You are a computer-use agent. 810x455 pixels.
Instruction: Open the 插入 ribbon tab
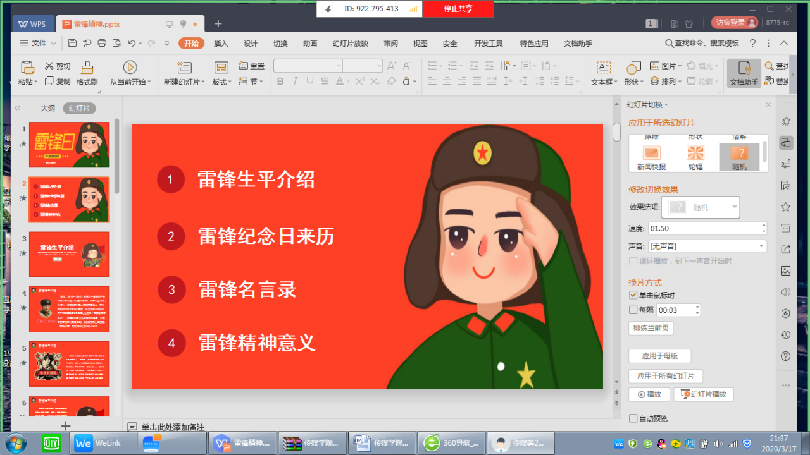click(x=221, y=44)
